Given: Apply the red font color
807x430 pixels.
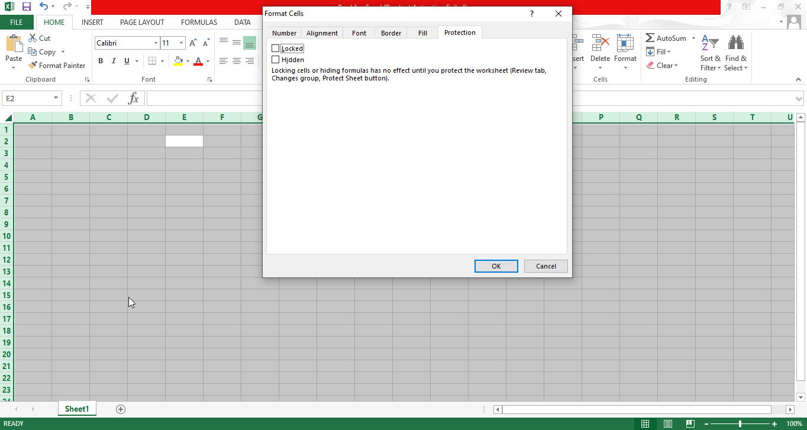Looking at the screenshot, I should tap(198, 61).
